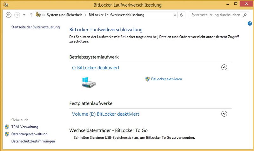Open Datenträgerverwaltung
This screenshot has height=151, width=254.
(29, 134)
